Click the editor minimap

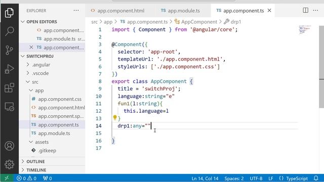point(305,30)
